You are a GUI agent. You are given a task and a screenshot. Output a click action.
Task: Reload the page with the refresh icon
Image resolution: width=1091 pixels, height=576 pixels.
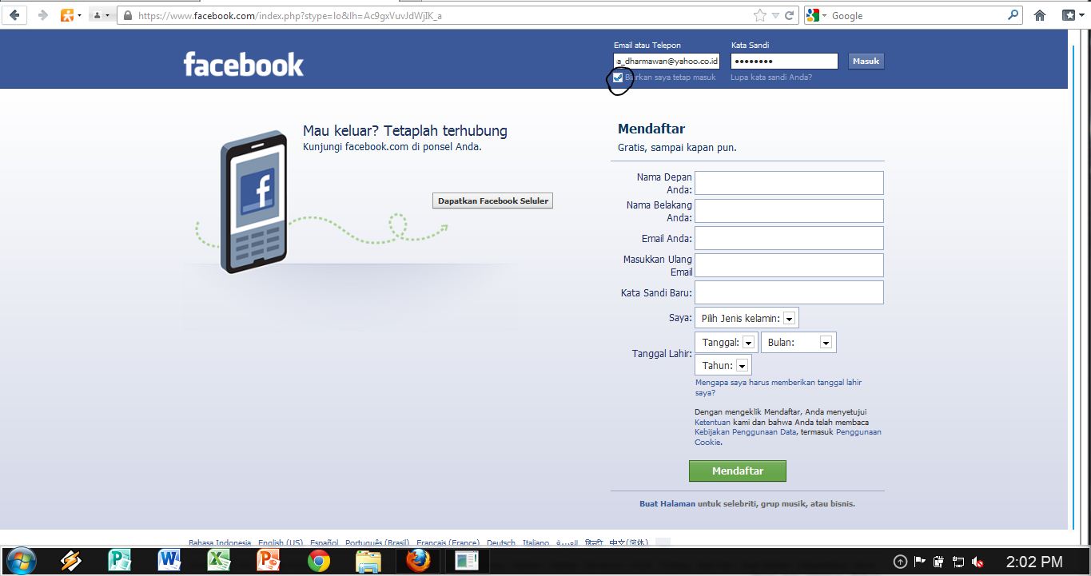click(790, 15)
